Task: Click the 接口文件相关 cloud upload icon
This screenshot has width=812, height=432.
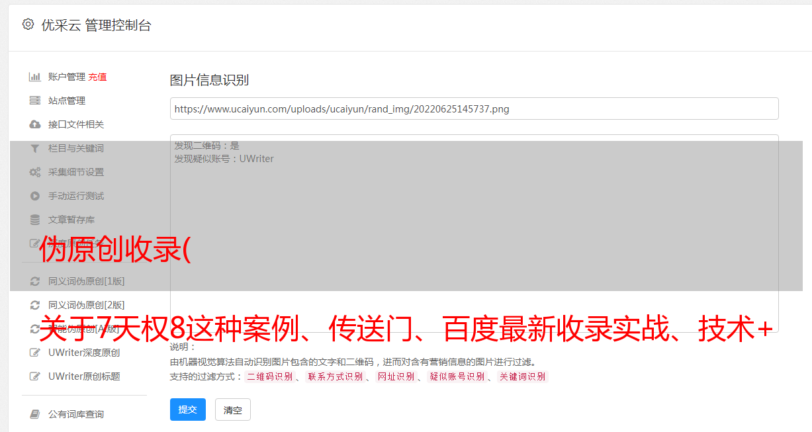Action: [35, 124]
